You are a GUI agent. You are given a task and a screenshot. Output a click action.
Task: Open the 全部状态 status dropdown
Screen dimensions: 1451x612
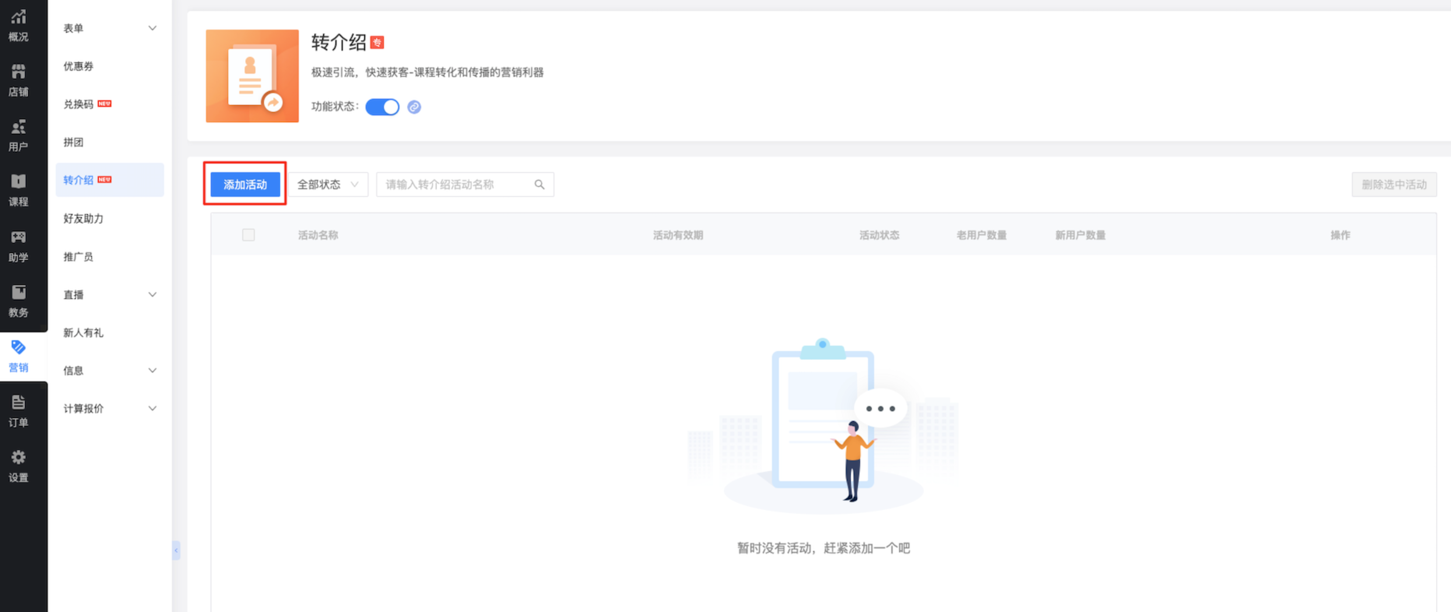[328, 184]
